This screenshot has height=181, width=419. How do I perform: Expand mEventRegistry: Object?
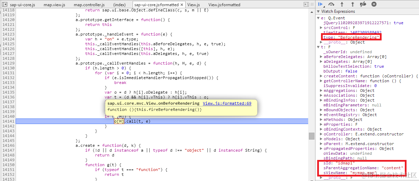(x=322, y=115)
